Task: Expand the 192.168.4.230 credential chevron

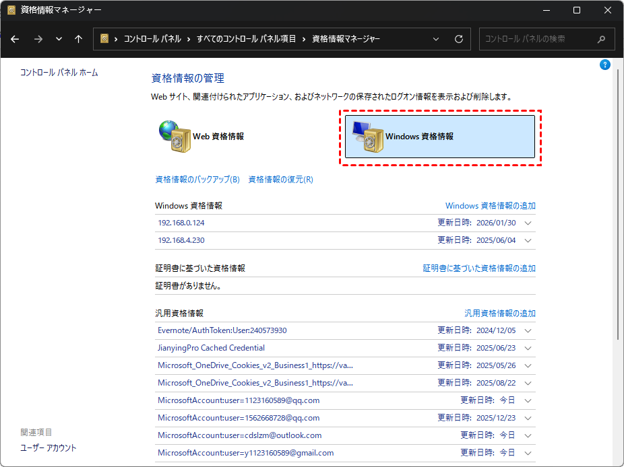Action: tap(528, 240)
